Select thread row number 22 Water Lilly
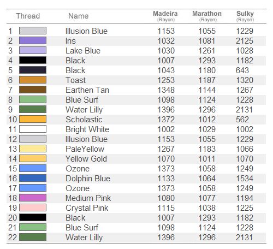273x249 pixels. click(136, 238)
